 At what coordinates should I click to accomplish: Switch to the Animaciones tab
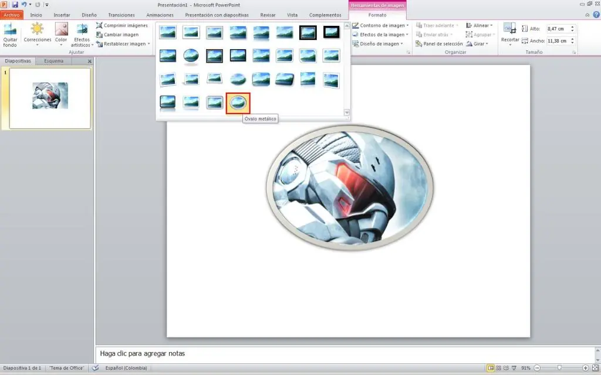[x=160, y=15]
